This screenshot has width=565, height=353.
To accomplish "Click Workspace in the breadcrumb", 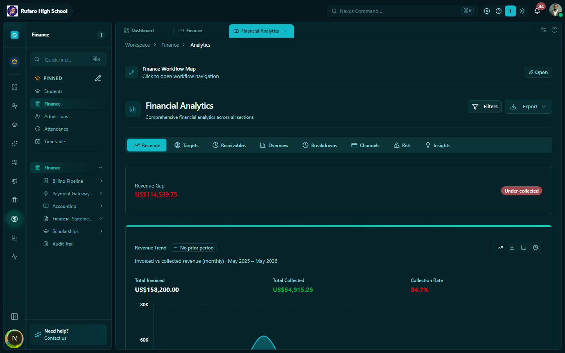I will click(x=137, y=45).
